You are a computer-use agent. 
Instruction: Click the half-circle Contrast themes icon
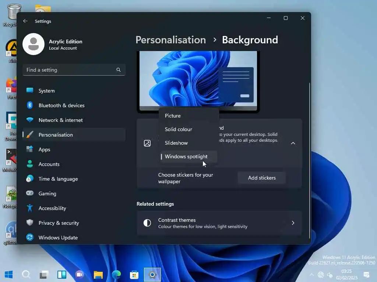pos(147,223)
